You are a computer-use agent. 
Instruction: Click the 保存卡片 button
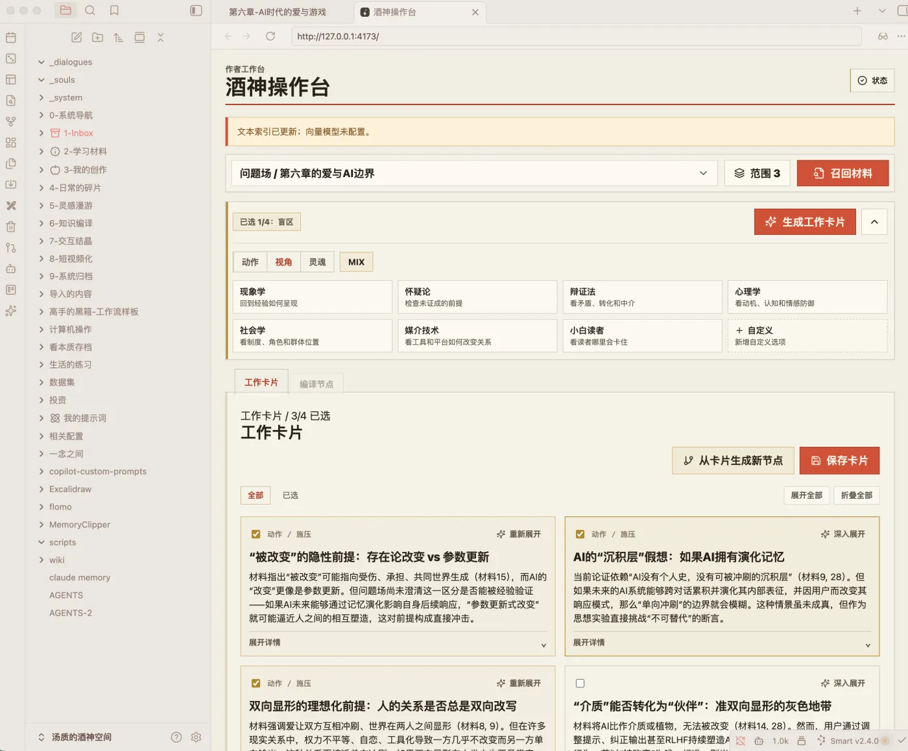pyautogui.click(x=839, y=460)
